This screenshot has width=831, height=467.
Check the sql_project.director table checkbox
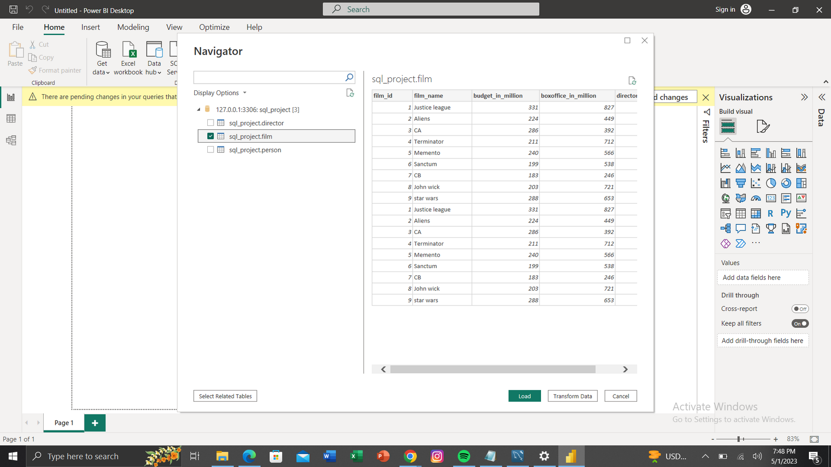pos(211,123)
